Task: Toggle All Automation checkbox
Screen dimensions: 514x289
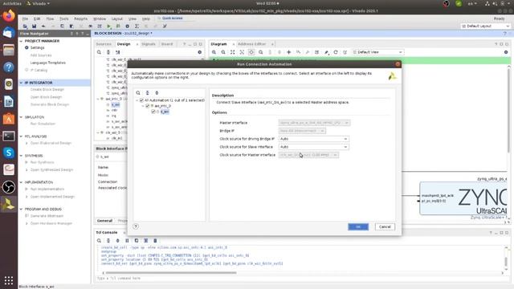Action: click(141, 100)
